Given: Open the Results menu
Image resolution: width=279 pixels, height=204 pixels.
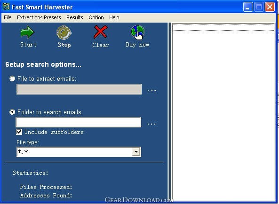Looking at the screenshot, I should click(75, 17).
